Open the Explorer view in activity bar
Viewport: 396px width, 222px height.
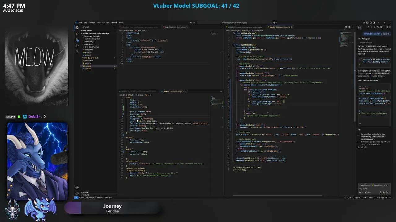[77, 27]
